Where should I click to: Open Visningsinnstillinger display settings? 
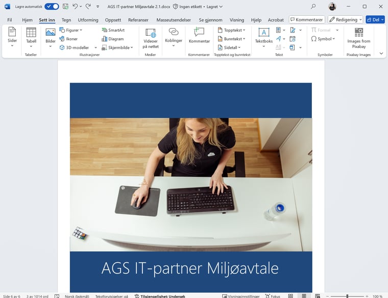tap(241, 296)
